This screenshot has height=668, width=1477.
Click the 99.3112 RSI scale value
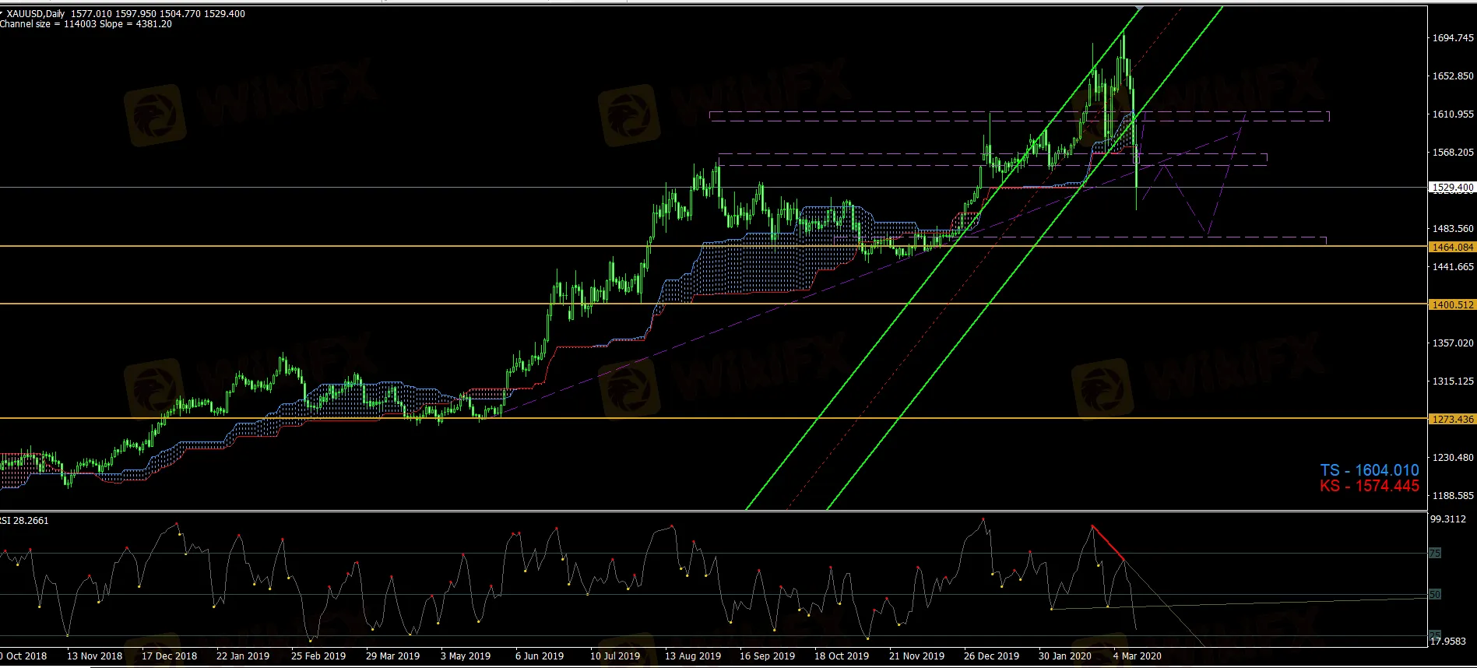[x=1448, y=519]
